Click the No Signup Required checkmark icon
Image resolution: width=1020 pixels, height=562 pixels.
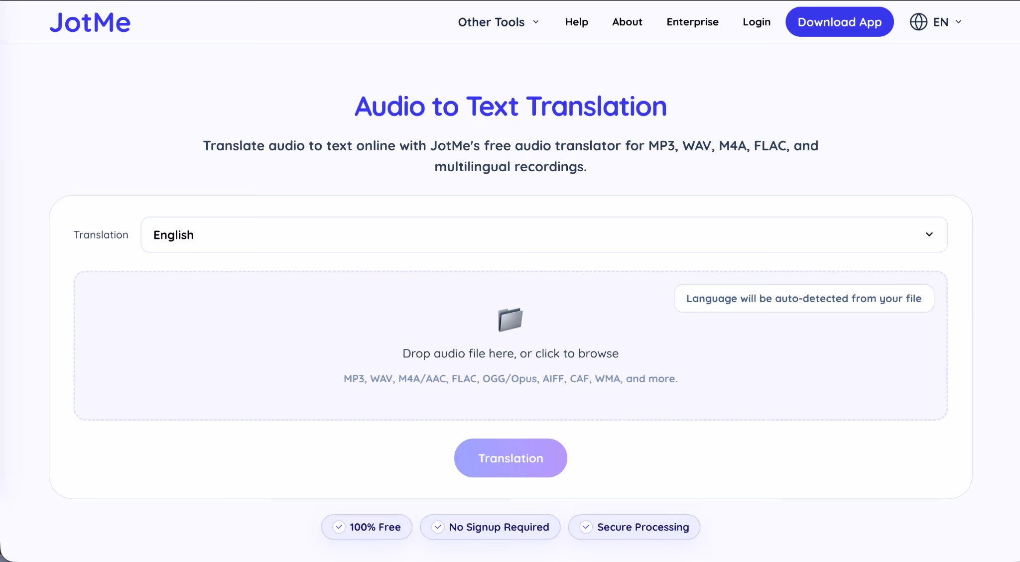pyautogui.click(x=438, y=527)
